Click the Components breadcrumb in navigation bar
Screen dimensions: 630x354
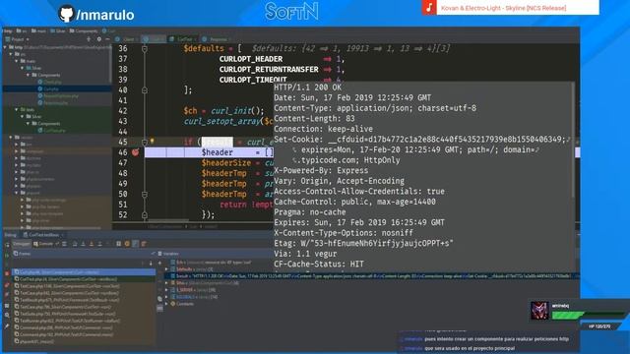[x=83, y=30]
